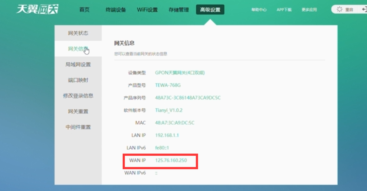Select 网关信息 in the sidebar
The width and height of the screenshot is (367, 191).
click(x=78, y=49)
